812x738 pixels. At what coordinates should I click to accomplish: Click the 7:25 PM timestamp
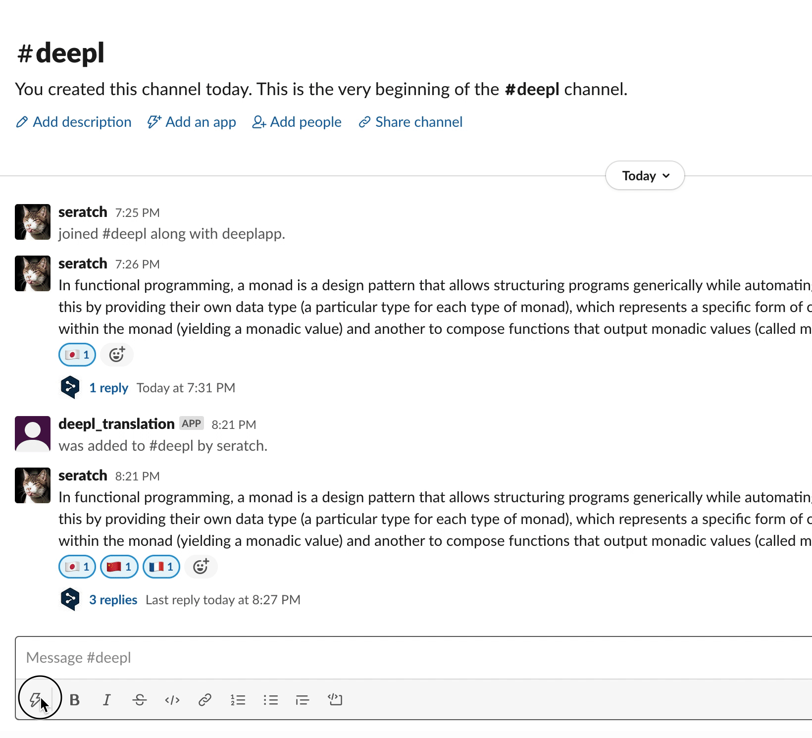point(138,213)
